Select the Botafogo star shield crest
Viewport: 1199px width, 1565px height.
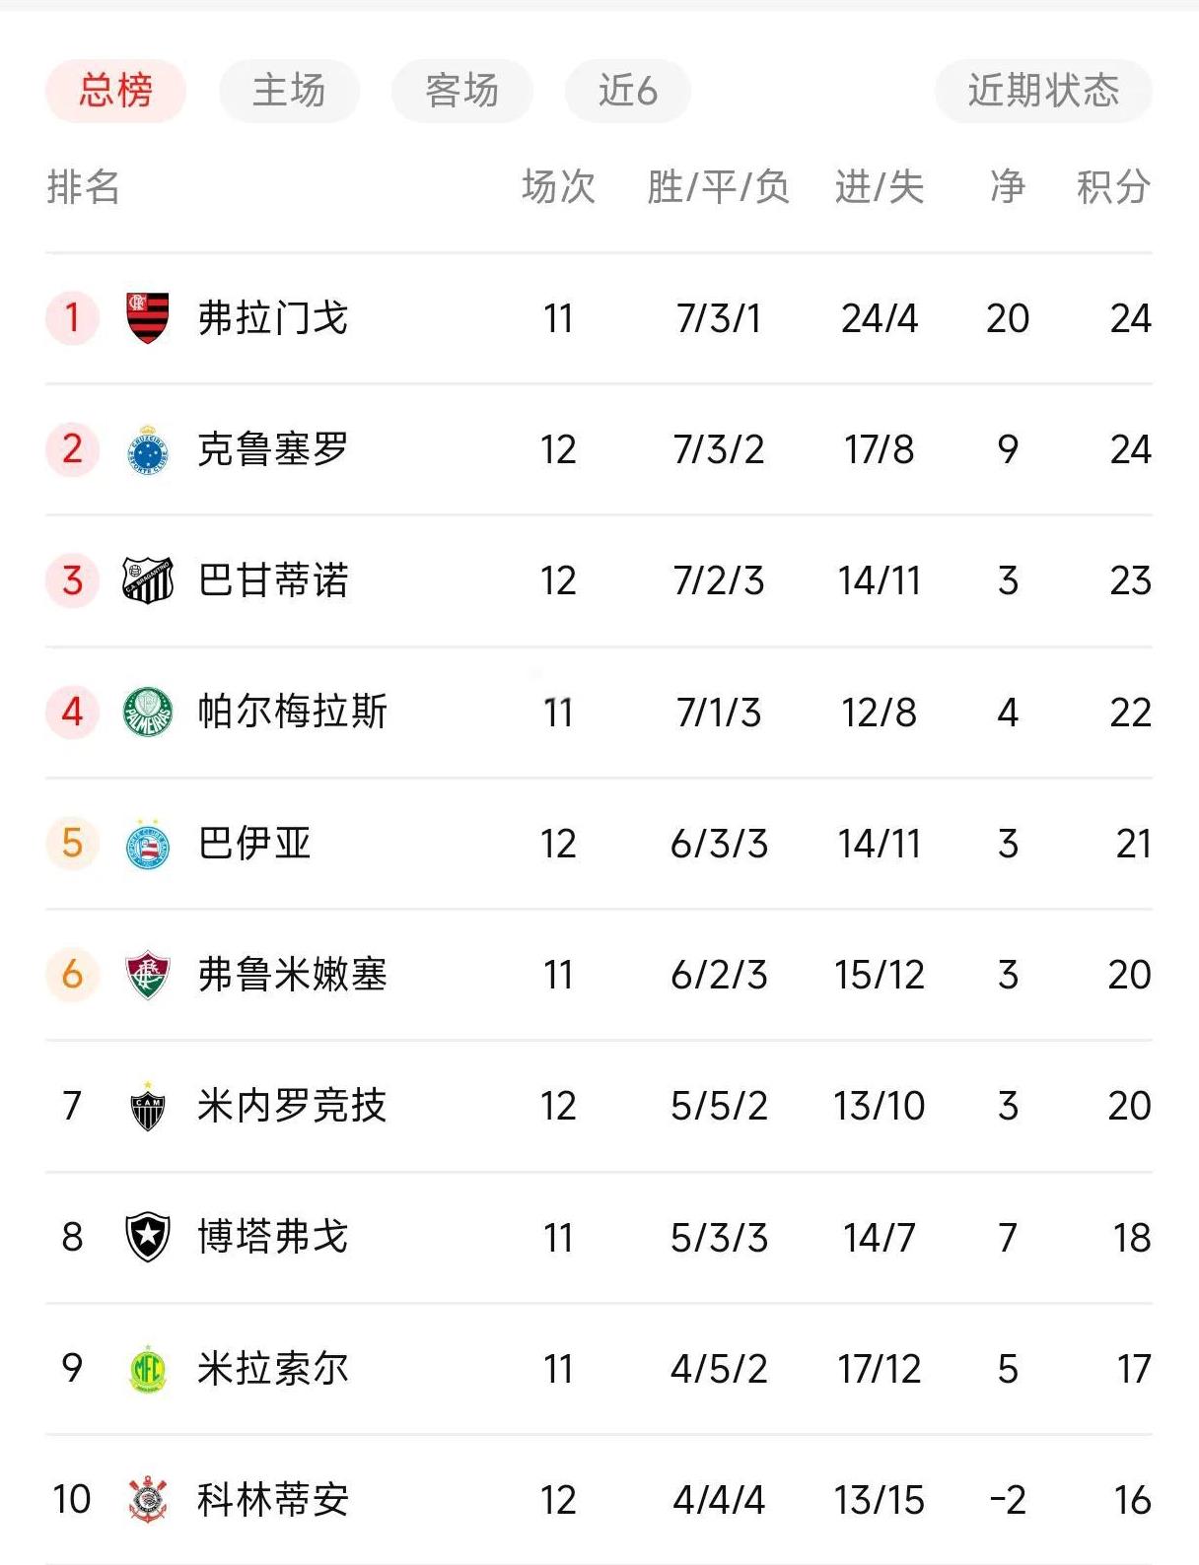pos(148,1237)
